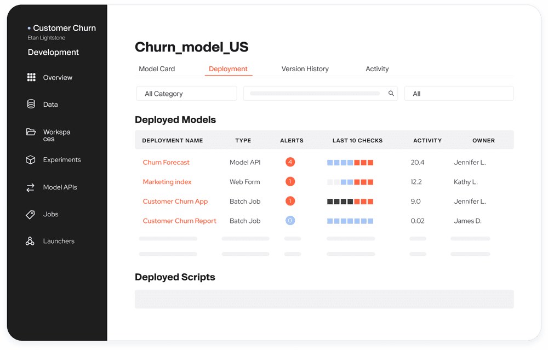This screenshot has width=548, height=350.
Task: Click the Experiments cube icon
Action: point(31,160)
